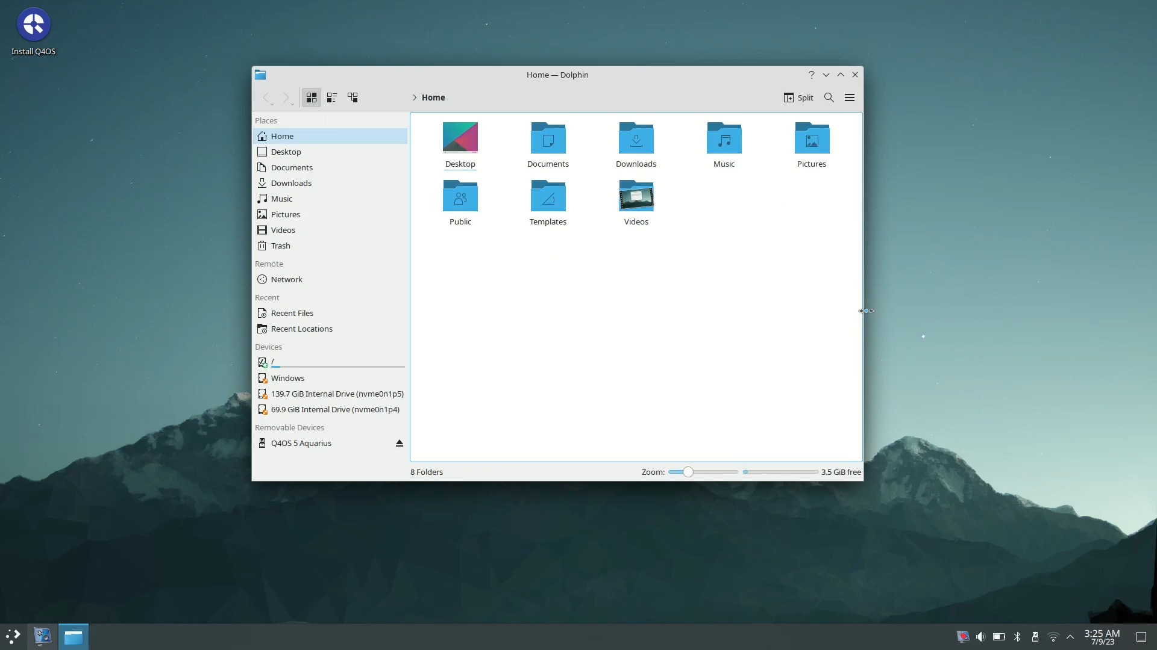Click the Home breadcrumb label
This screenshot has width=1157, height=650.
433,97
